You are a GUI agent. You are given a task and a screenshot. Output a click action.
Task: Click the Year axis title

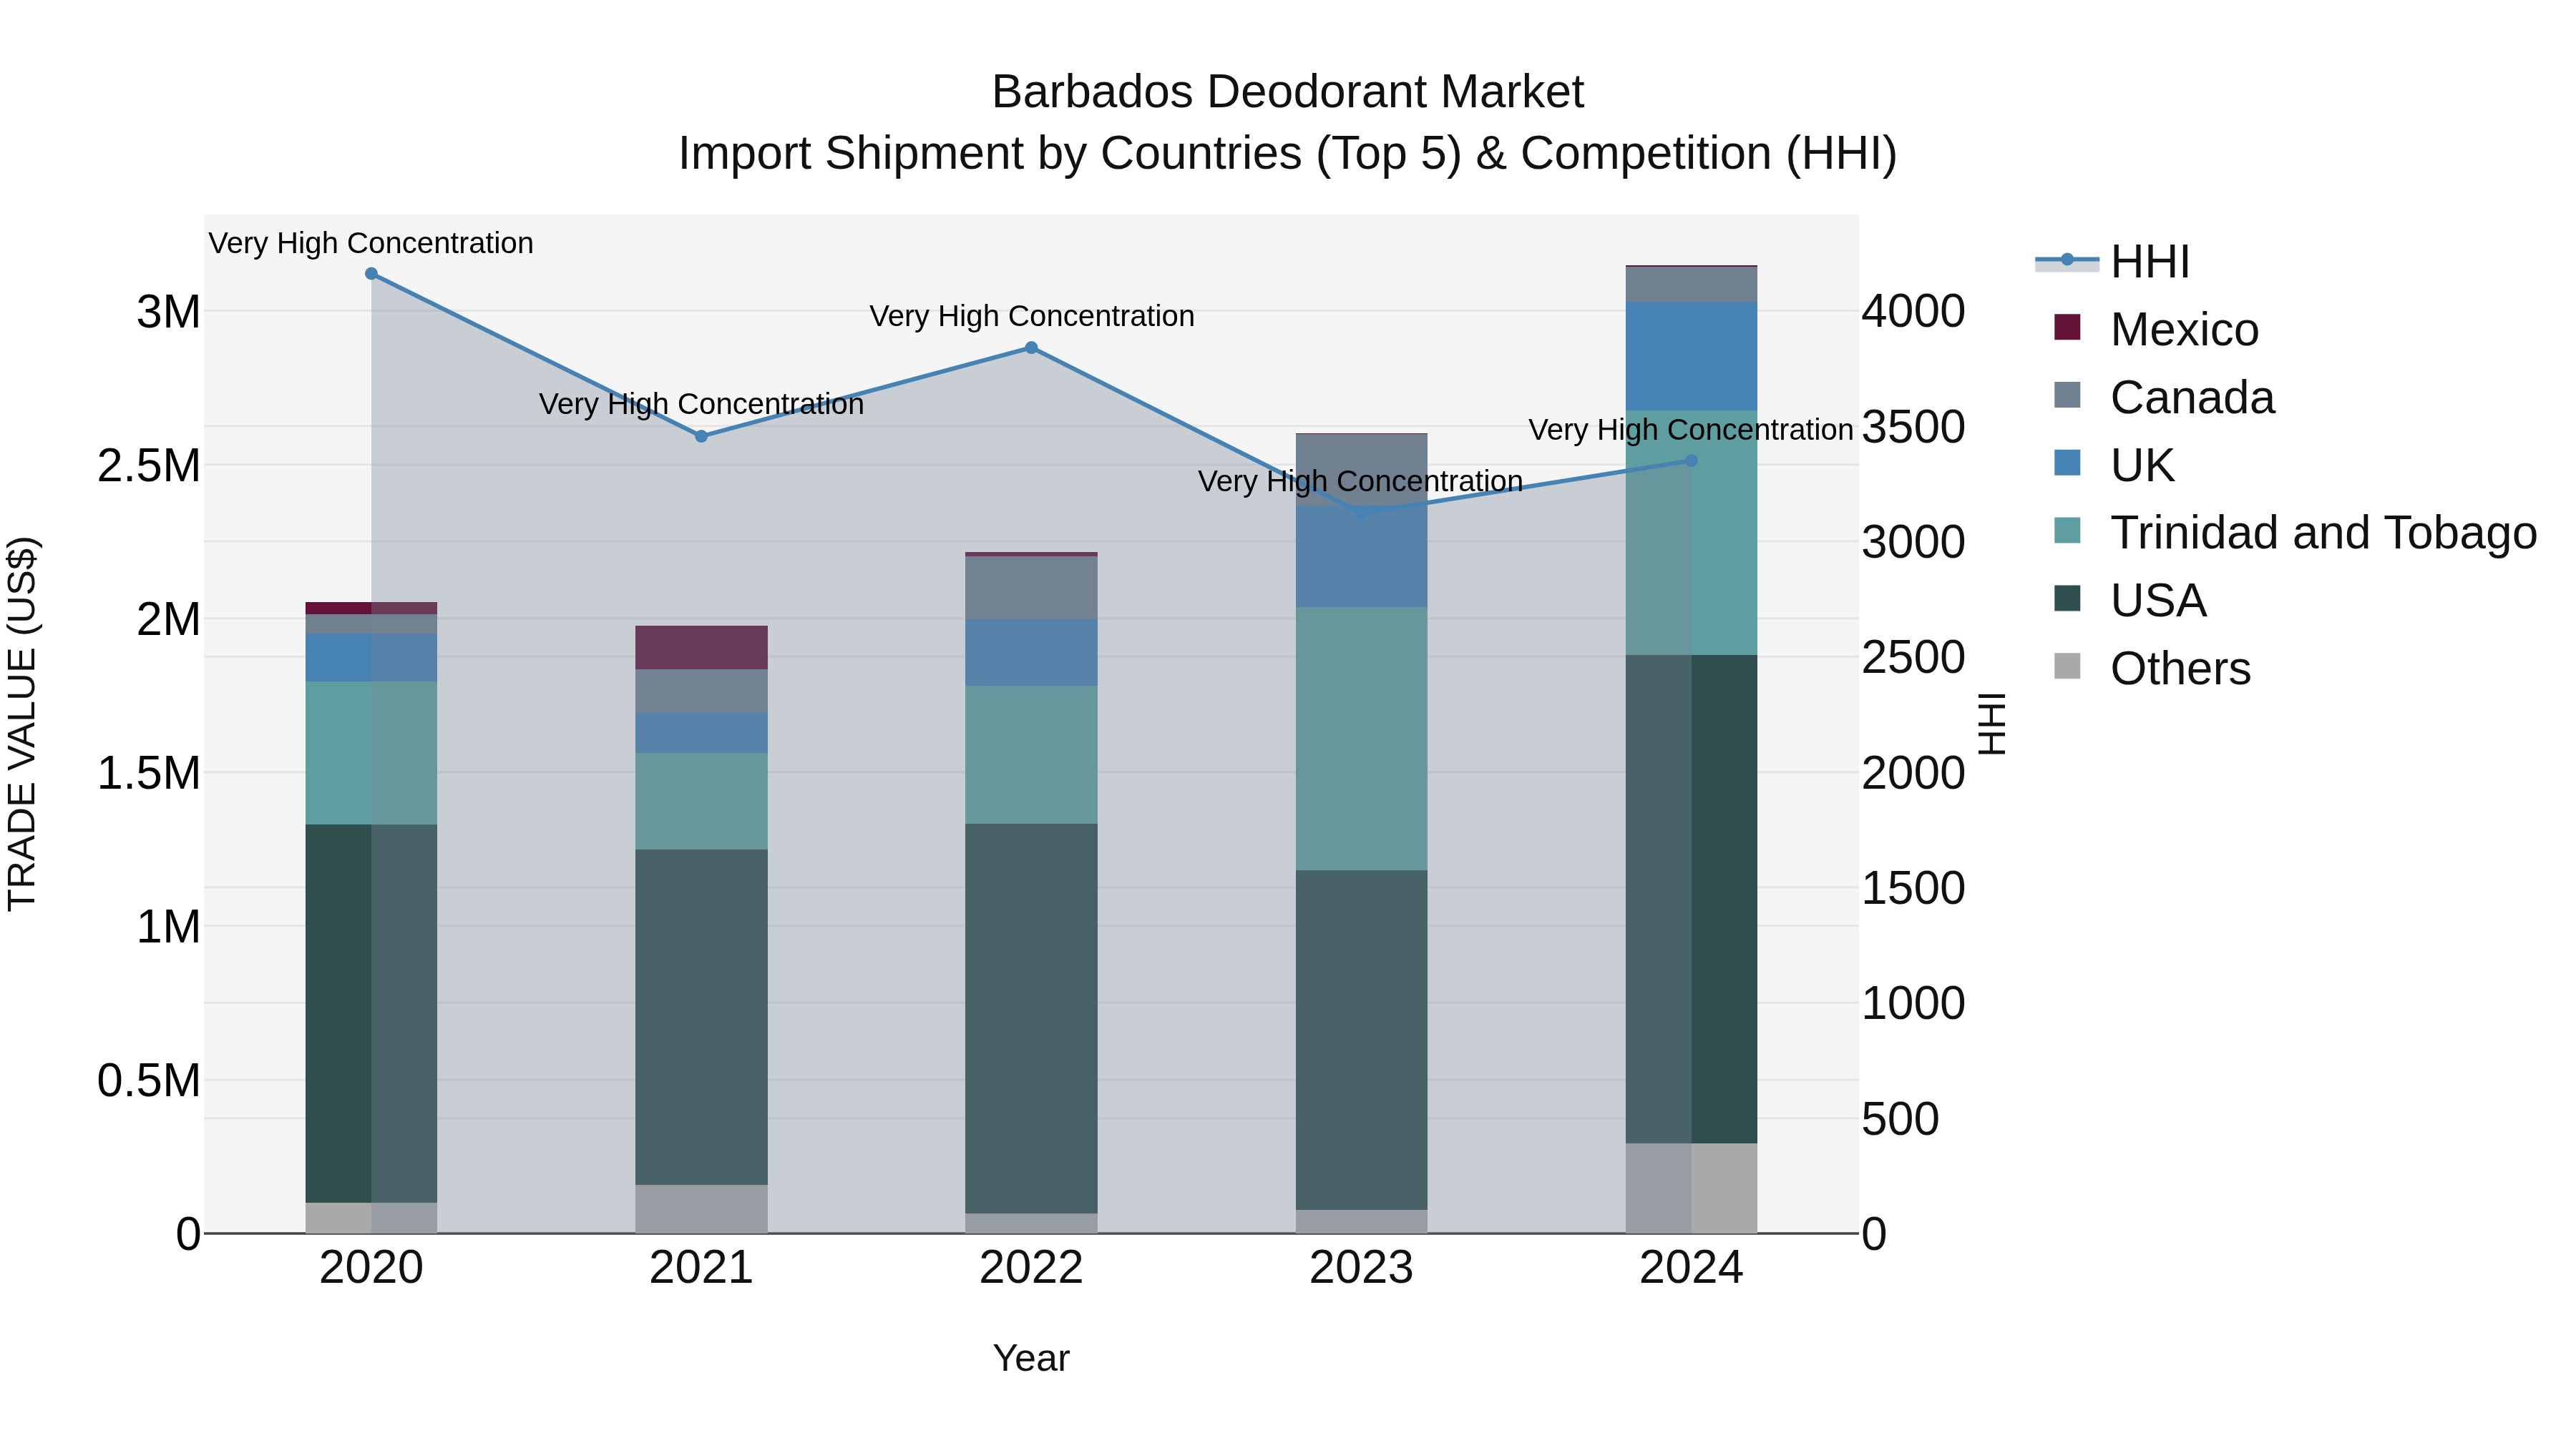coord(1031,1358)
